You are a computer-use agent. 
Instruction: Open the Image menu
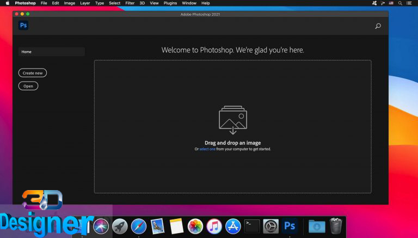coord(69,3)
